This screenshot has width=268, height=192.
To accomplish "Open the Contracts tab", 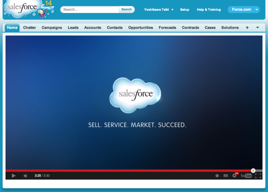I will [x=190, y=28].
